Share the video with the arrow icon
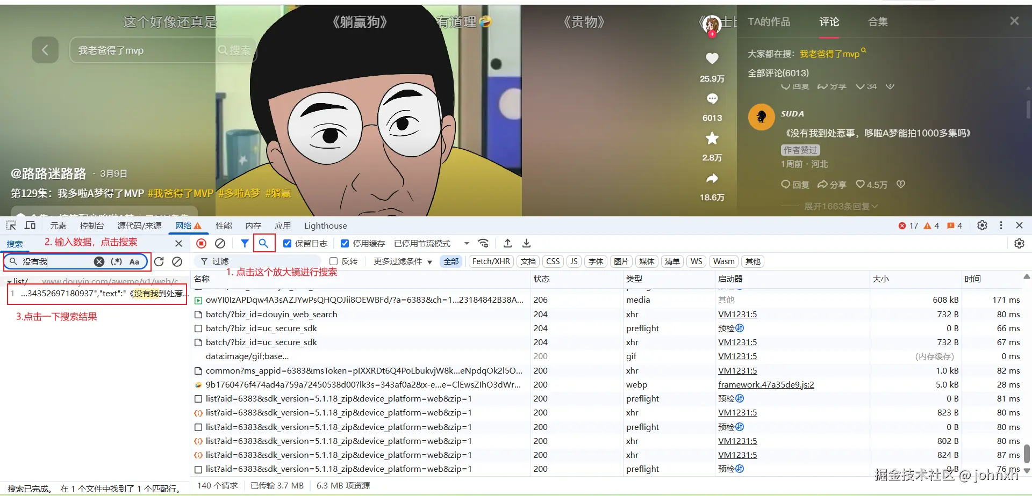Screen dimensions: 1032x496 tap(712, 178)
